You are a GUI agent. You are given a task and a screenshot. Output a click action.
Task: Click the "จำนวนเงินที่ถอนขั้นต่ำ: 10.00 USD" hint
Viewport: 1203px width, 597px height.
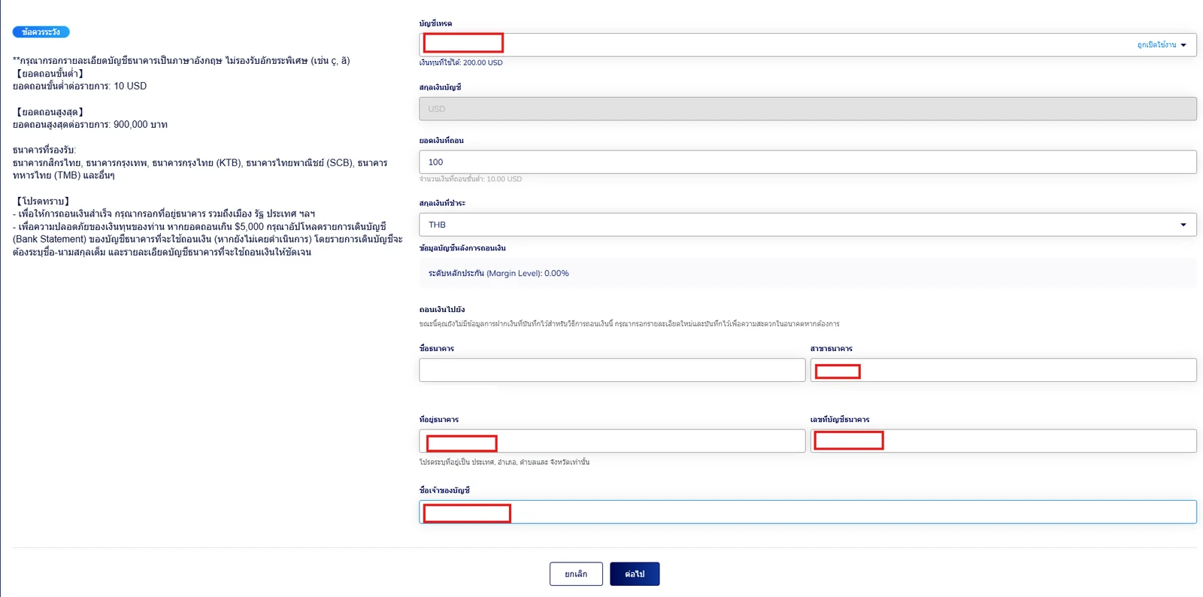(471, 180)
